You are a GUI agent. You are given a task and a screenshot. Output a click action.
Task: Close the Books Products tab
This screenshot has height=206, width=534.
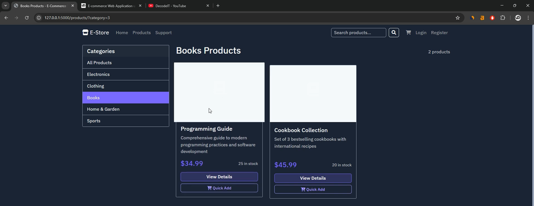coord(72,6)
